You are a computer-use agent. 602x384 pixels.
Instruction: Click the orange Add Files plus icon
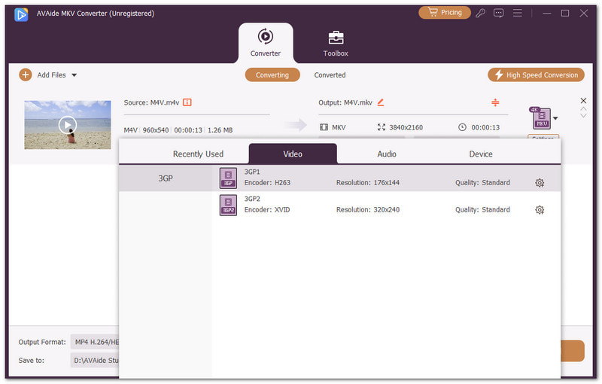click(x=26, y=75)
